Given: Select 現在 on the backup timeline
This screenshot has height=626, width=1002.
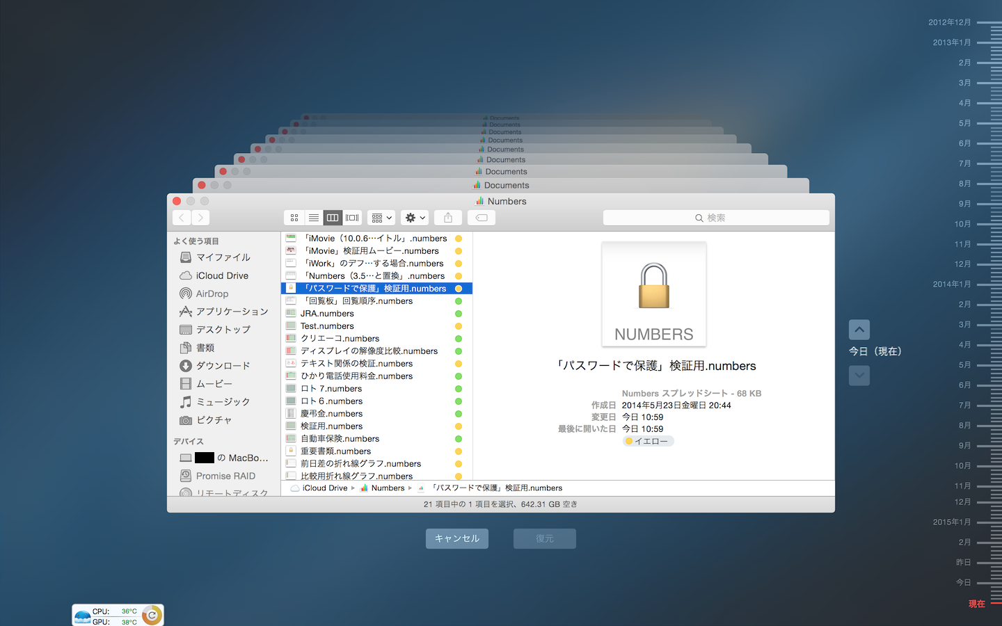Looking at the screenshot, I should 977,604.
